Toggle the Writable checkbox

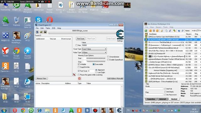point(79,64)
